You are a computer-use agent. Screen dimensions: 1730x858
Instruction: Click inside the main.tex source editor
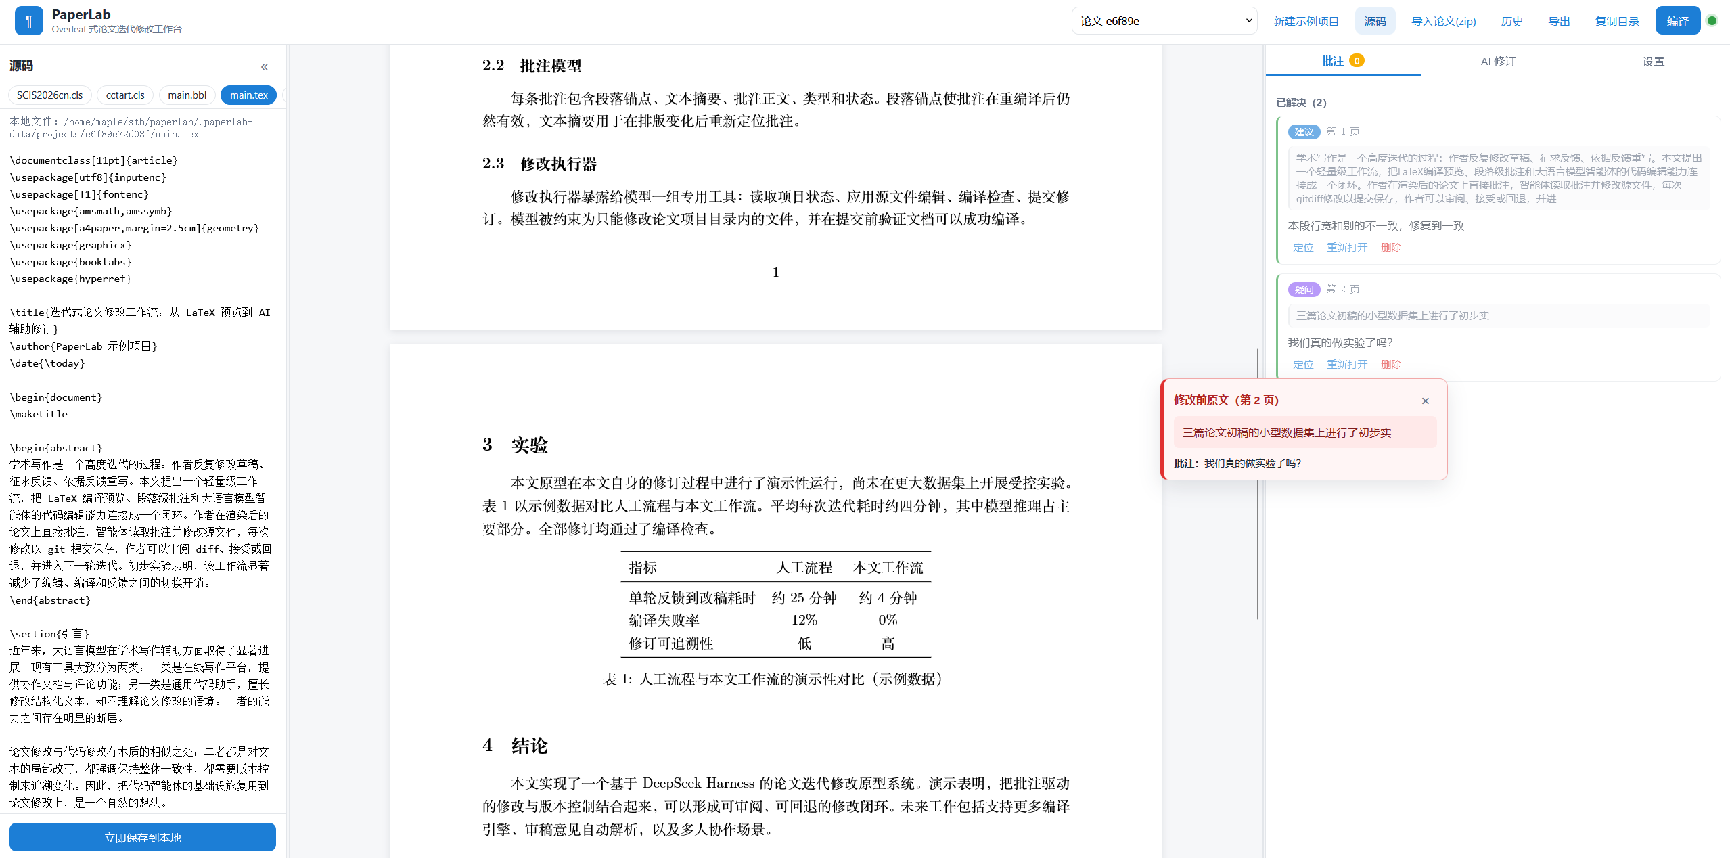[142, 480]
